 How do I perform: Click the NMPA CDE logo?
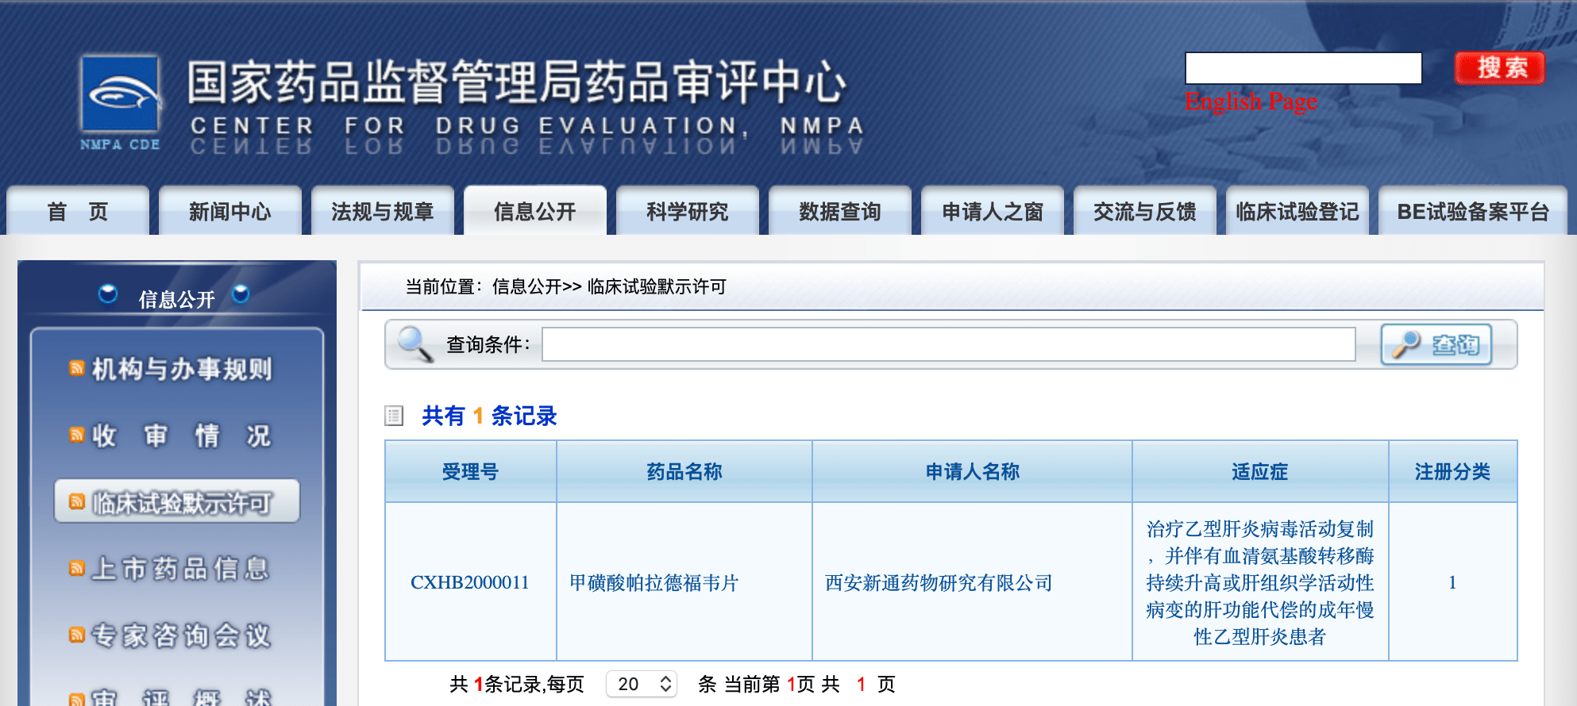click(x=121, y=103)
